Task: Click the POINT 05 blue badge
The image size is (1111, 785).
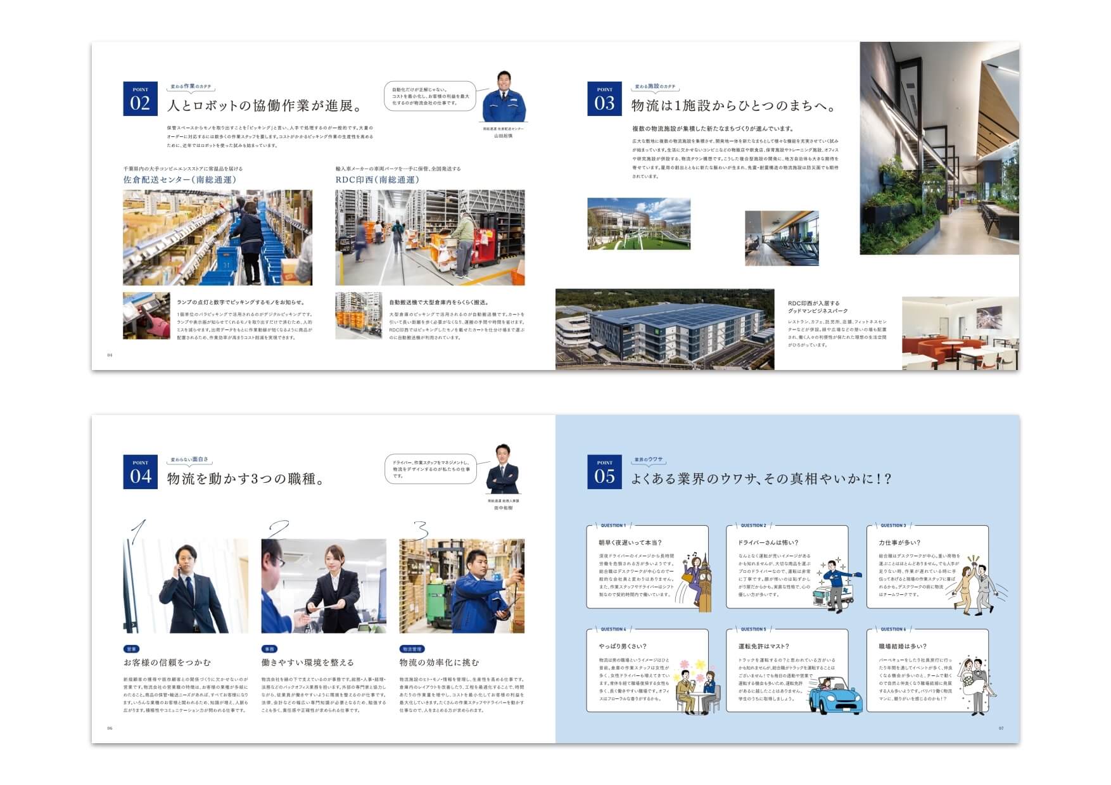Action: 604,472
